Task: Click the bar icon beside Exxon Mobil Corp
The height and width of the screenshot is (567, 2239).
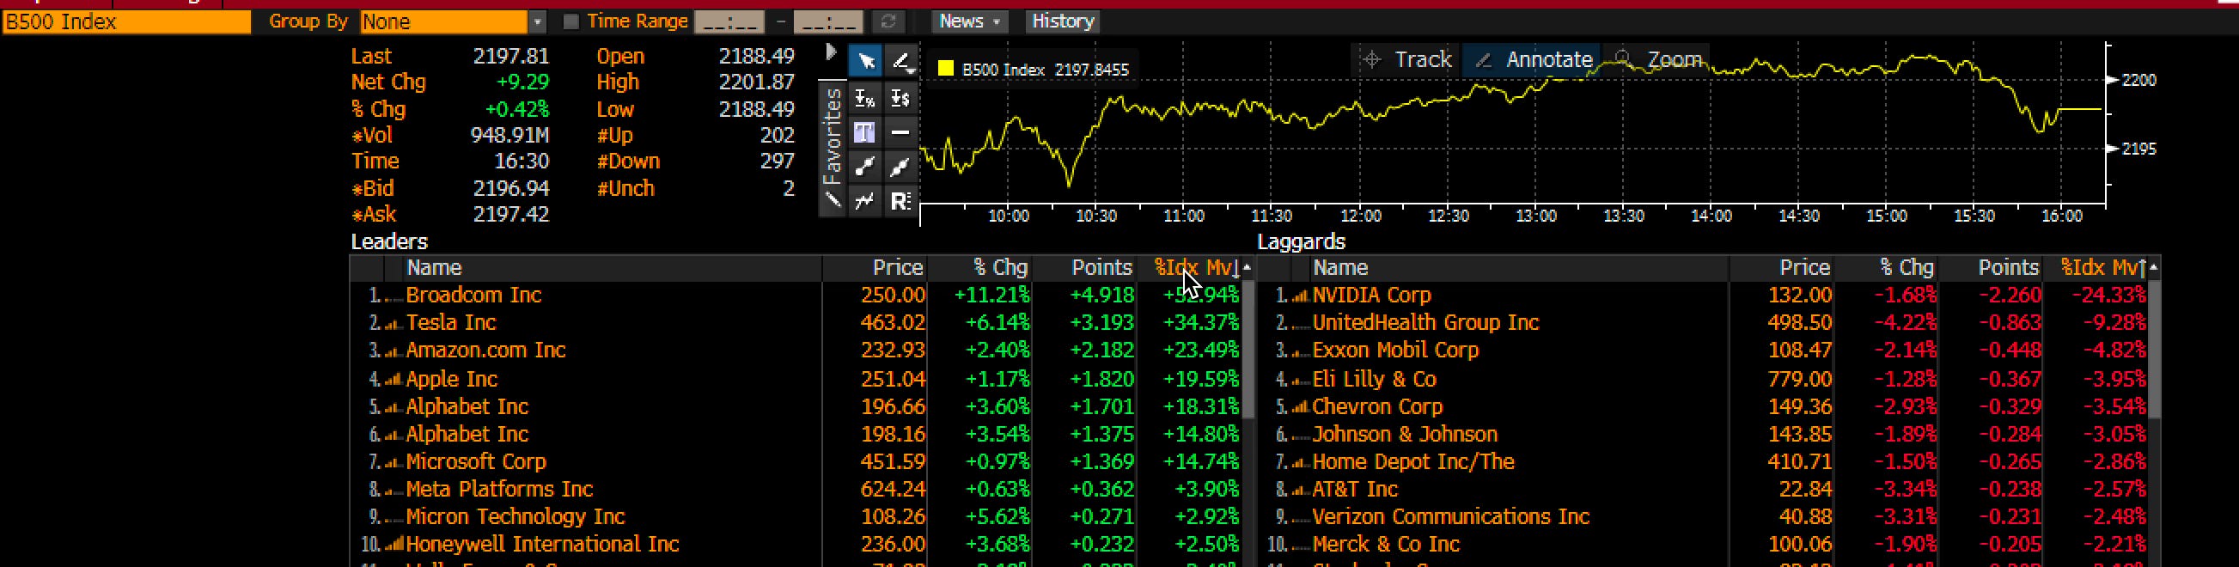Action: click(1300, 352)
